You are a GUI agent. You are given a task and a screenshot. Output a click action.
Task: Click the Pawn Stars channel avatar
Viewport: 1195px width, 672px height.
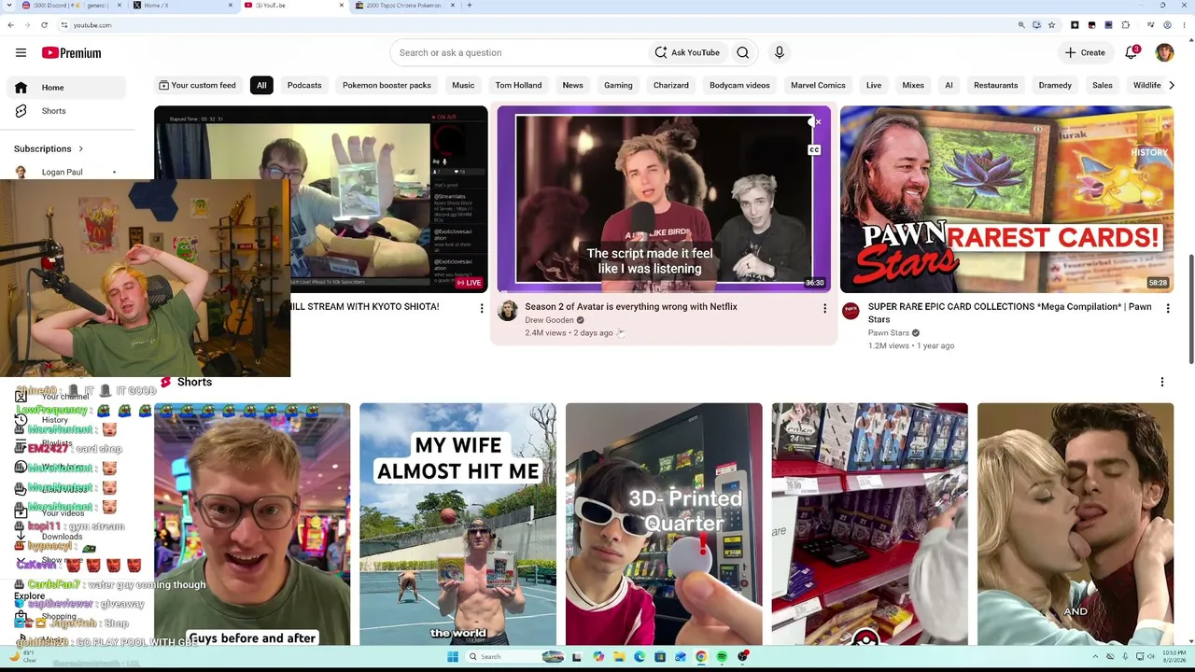(851, 311)
